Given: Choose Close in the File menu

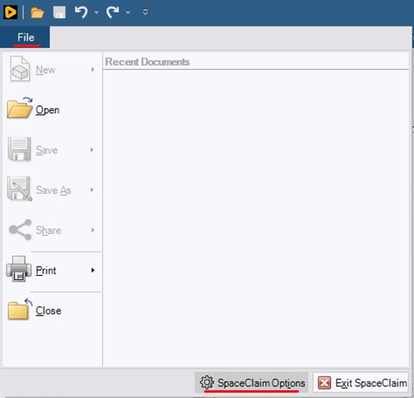Looking at the screenshot, I should tap(48, 311).
